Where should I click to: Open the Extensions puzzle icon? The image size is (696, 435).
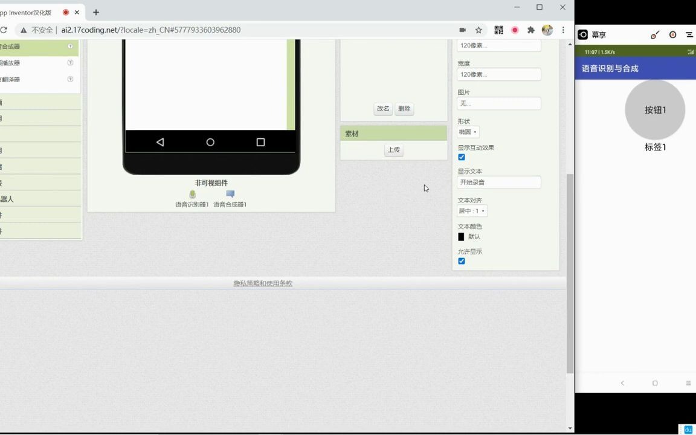531,30
